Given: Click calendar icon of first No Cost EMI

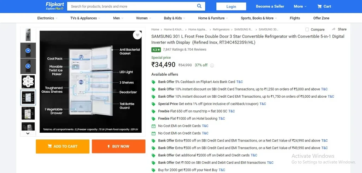Looking at the screenshot, I should (153, 126).
